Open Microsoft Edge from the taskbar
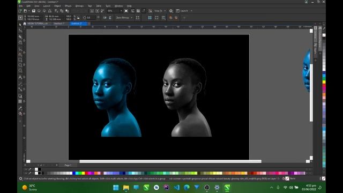Viewport: 343px width, 193px height. (x=187, y=188)
